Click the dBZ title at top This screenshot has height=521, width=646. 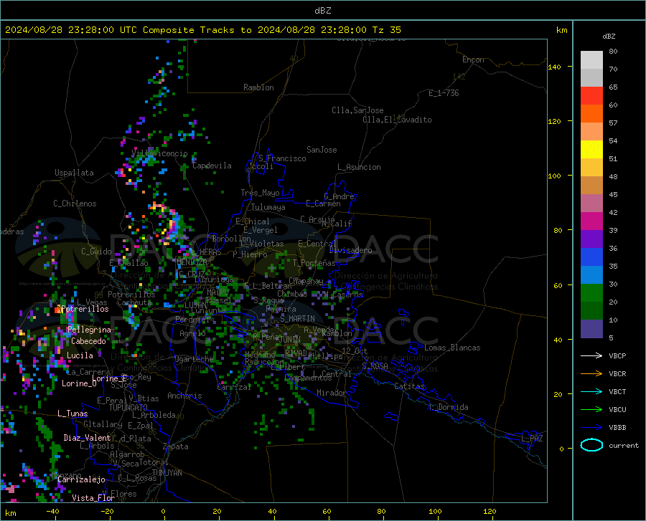coord(322,11)
